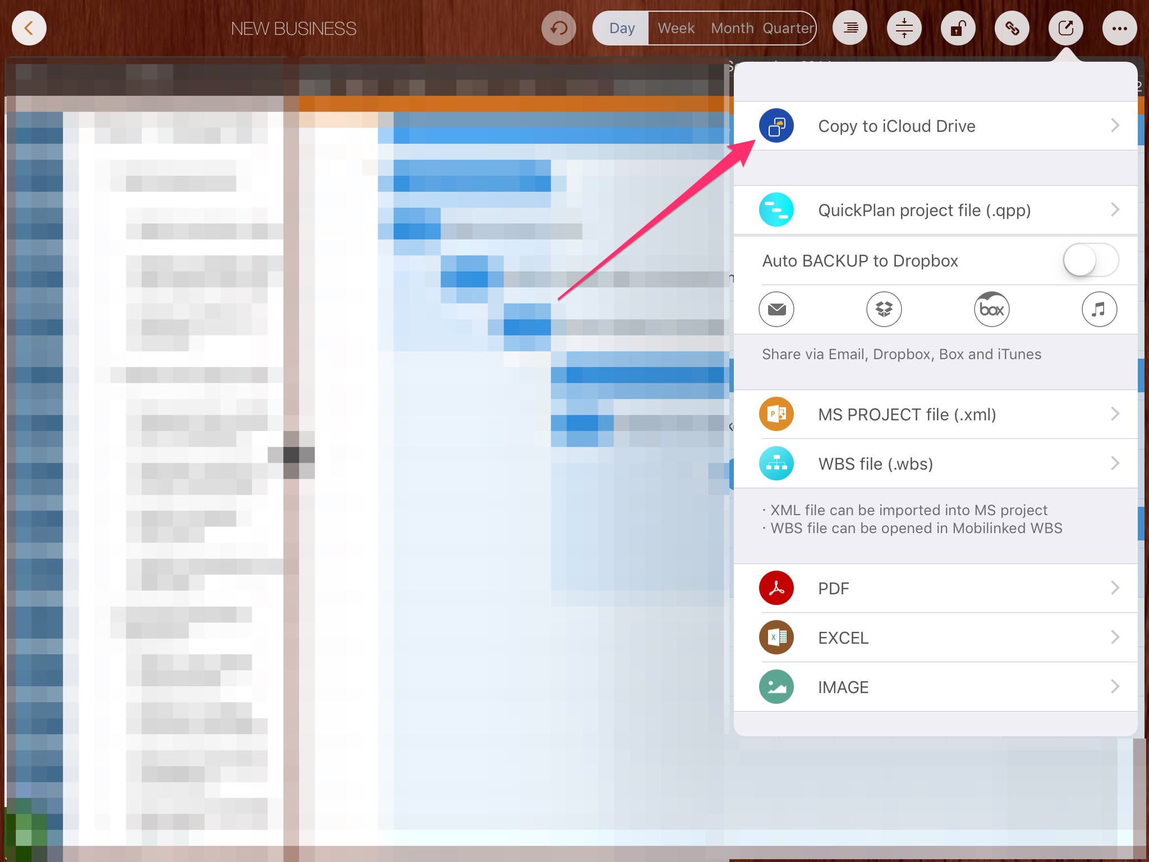Export as MS PROJECT file (.xml)

pyautogui.click(x=907, y=415)
